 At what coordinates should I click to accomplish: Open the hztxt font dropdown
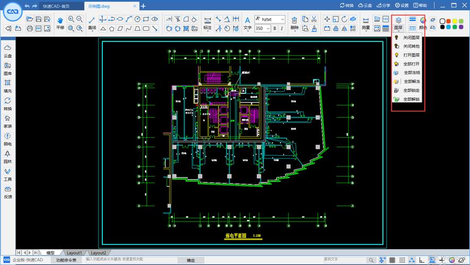(x=270, y=19)
